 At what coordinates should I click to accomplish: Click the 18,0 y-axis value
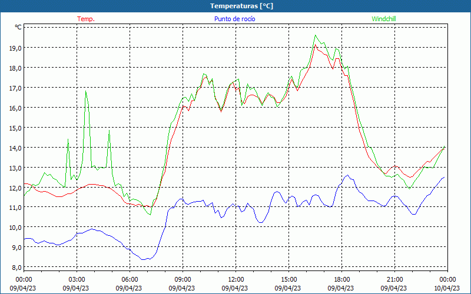point(15,68)
